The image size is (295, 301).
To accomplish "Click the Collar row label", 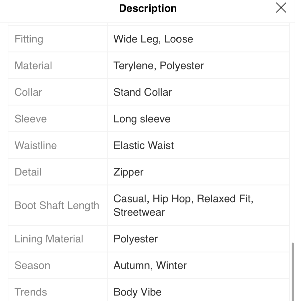I will (28, 92).
